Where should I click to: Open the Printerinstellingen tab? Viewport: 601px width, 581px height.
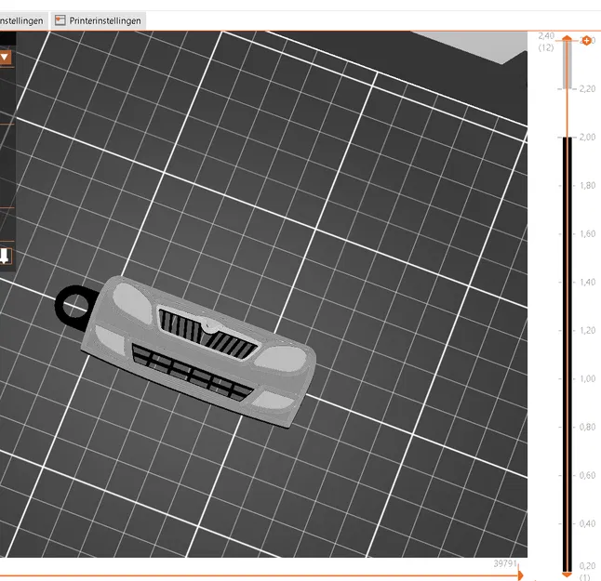(98, 20)
